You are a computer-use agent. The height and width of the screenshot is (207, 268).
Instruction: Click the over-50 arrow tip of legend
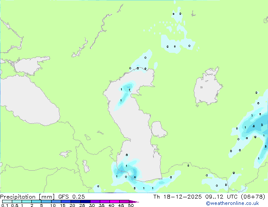(x=134, y=202)
